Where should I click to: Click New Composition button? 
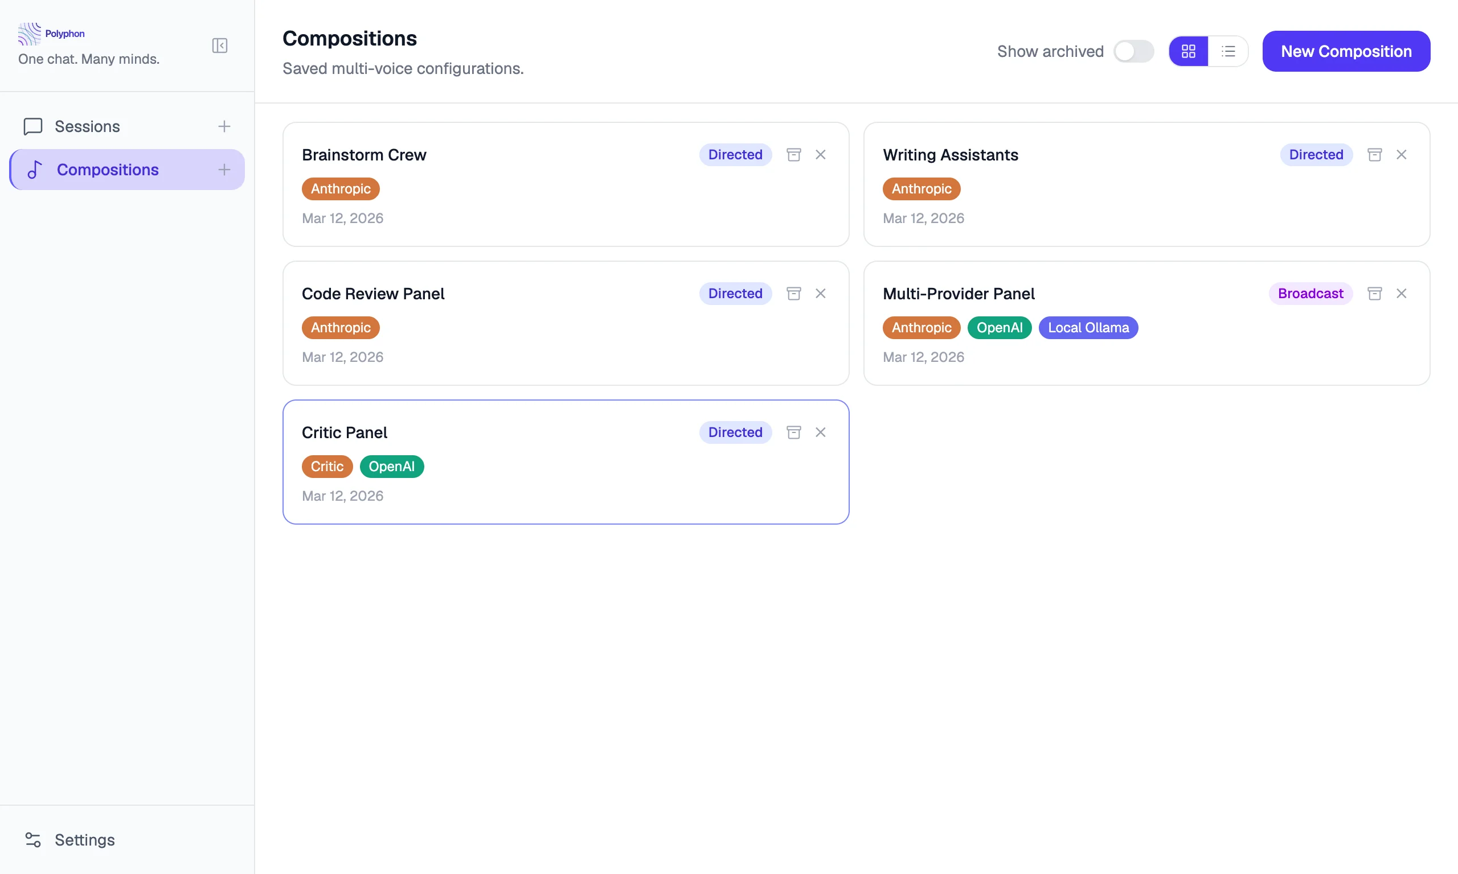[x=1346, y=51]
